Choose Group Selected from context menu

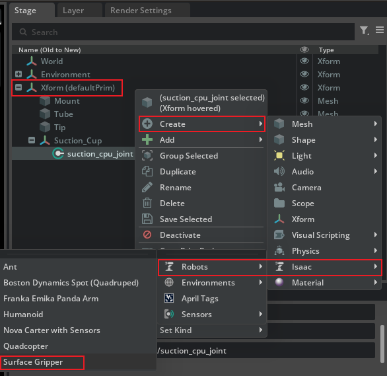(202, 156)
